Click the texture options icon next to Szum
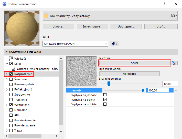The width and height of the screenshot is (182, 139). point(174,63)
